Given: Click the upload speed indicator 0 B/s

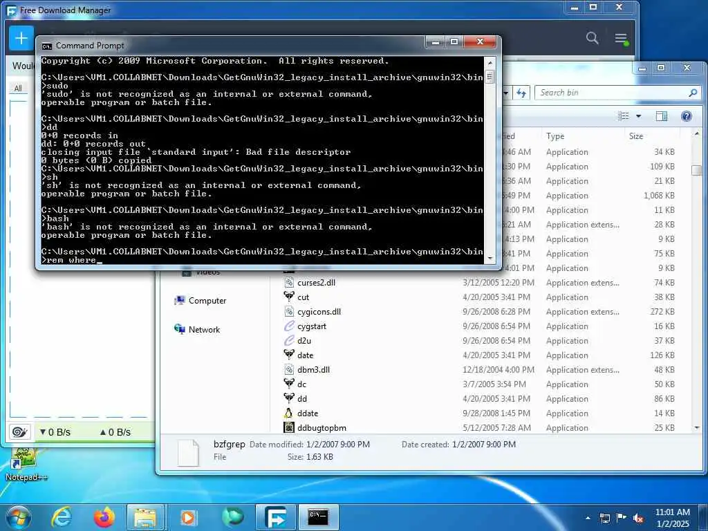Looking at the screenshot, I should (115, 432).
